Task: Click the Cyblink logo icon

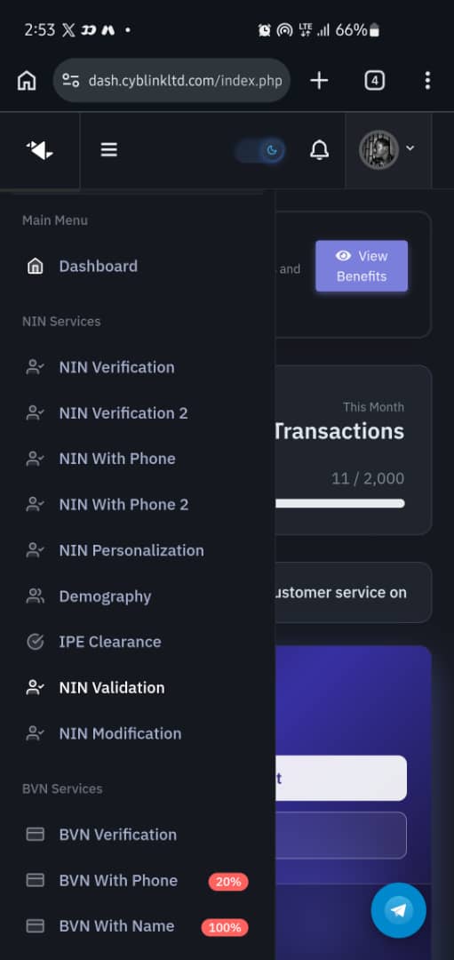Action: point(40,150)
